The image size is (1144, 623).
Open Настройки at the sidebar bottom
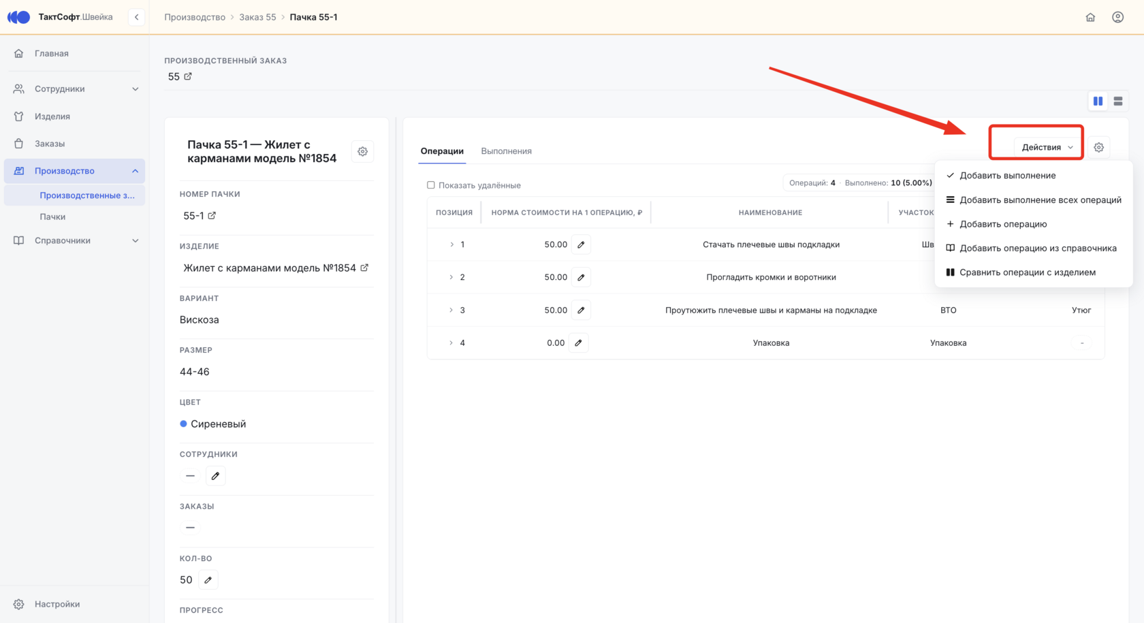point(57,604)
